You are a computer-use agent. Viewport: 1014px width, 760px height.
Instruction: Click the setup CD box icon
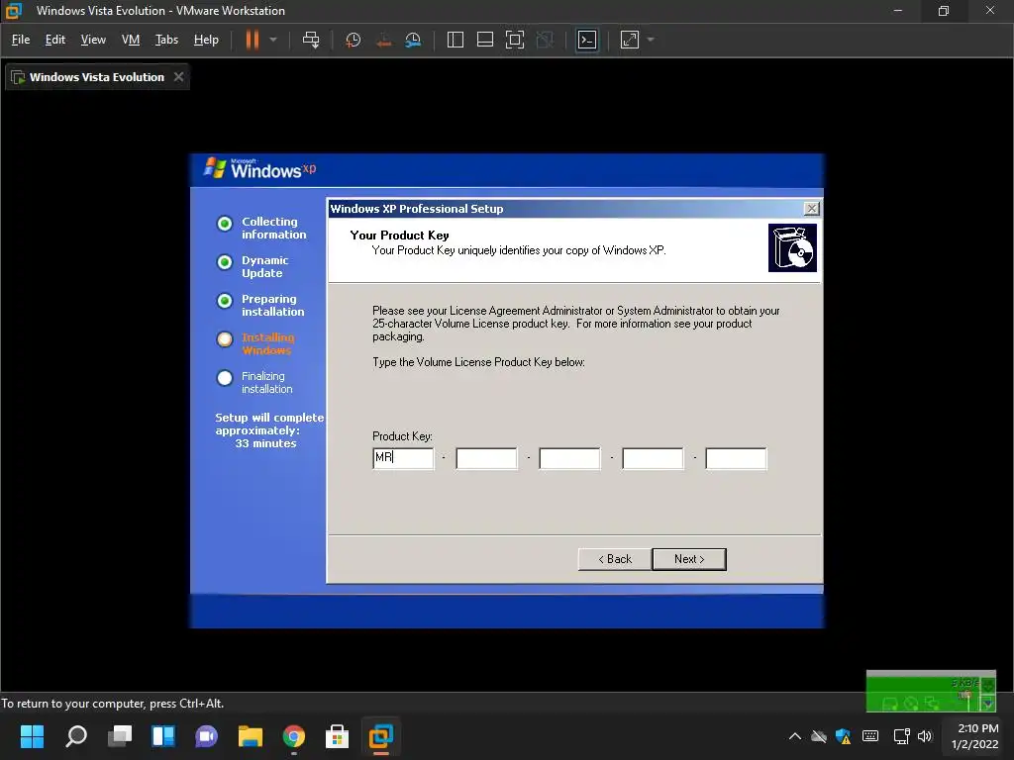(792, 247)
